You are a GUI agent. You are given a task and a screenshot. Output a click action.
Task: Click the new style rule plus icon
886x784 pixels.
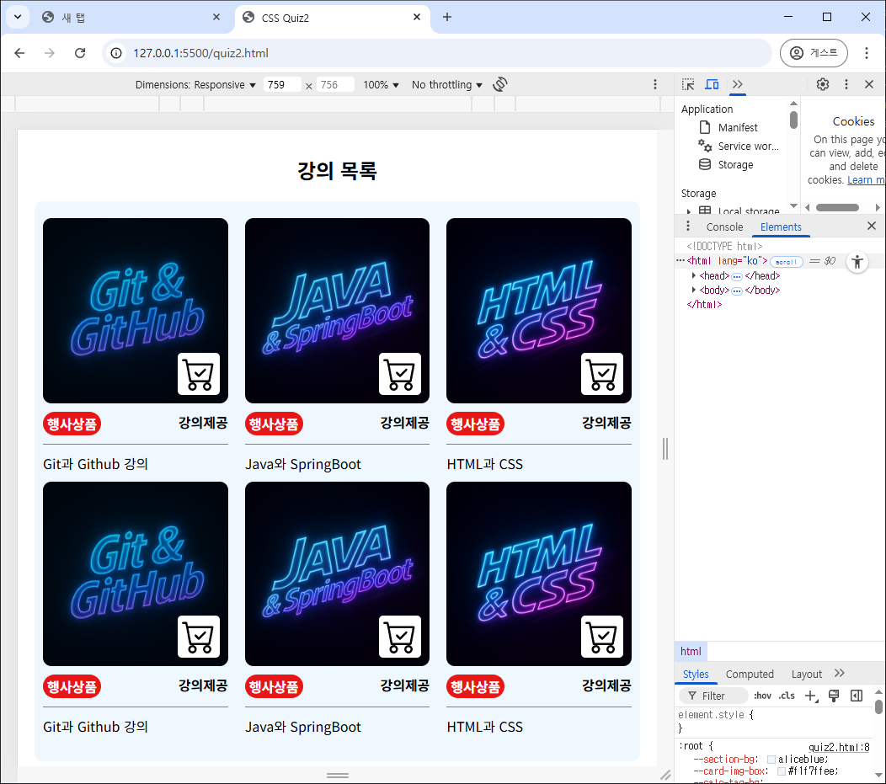coord(811,696)
